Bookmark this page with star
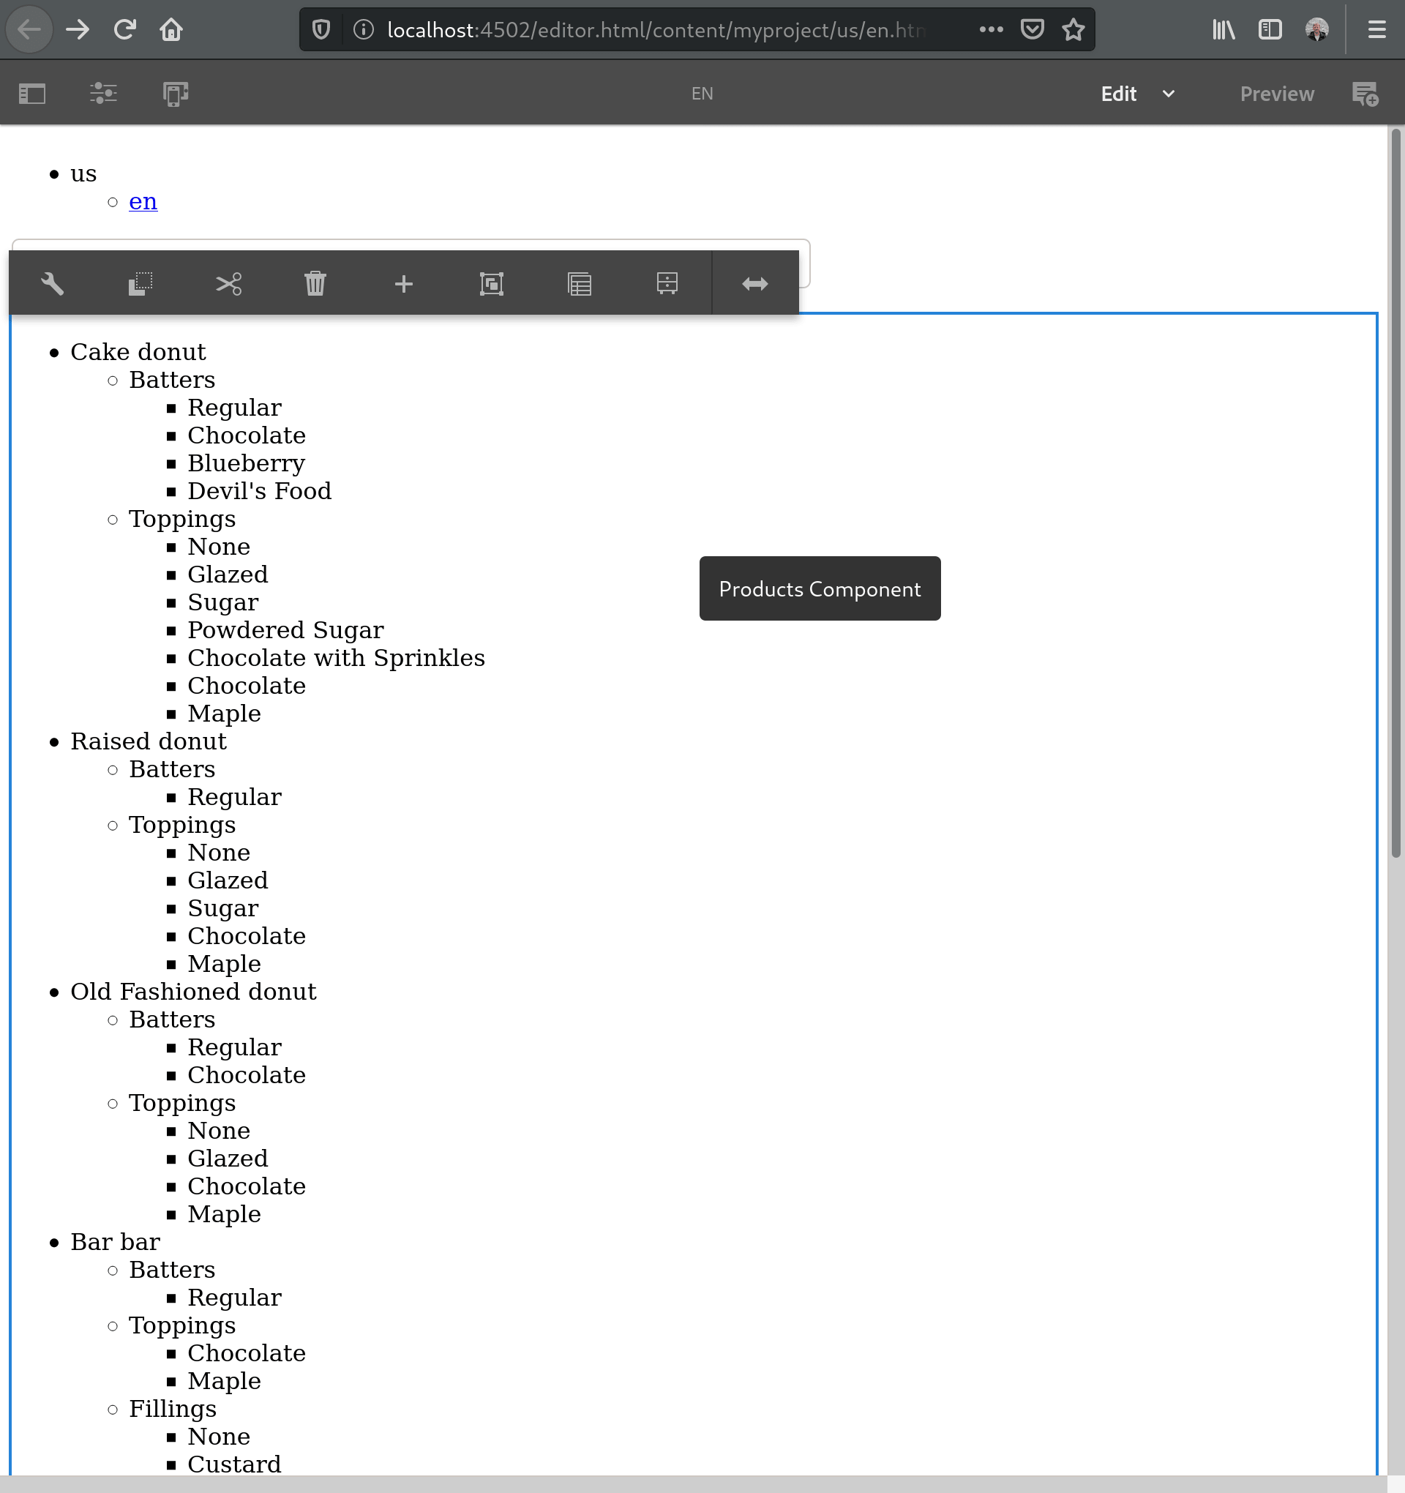 (x=1074, y=30)
